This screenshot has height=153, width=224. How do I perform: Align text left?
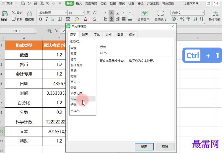click(x=105, y=19)
